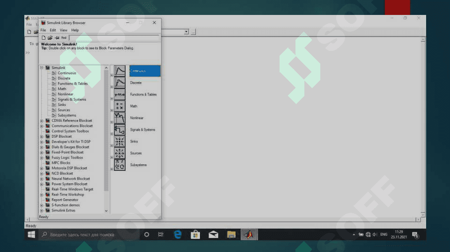
Task: Select Real-Time Windows Target entry
Action: coord(72,189)
